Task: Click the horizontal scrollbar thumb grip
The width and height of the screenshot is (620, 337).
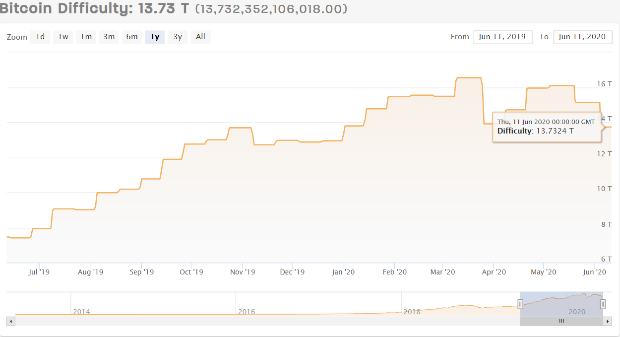Action: tap(561, 321)
